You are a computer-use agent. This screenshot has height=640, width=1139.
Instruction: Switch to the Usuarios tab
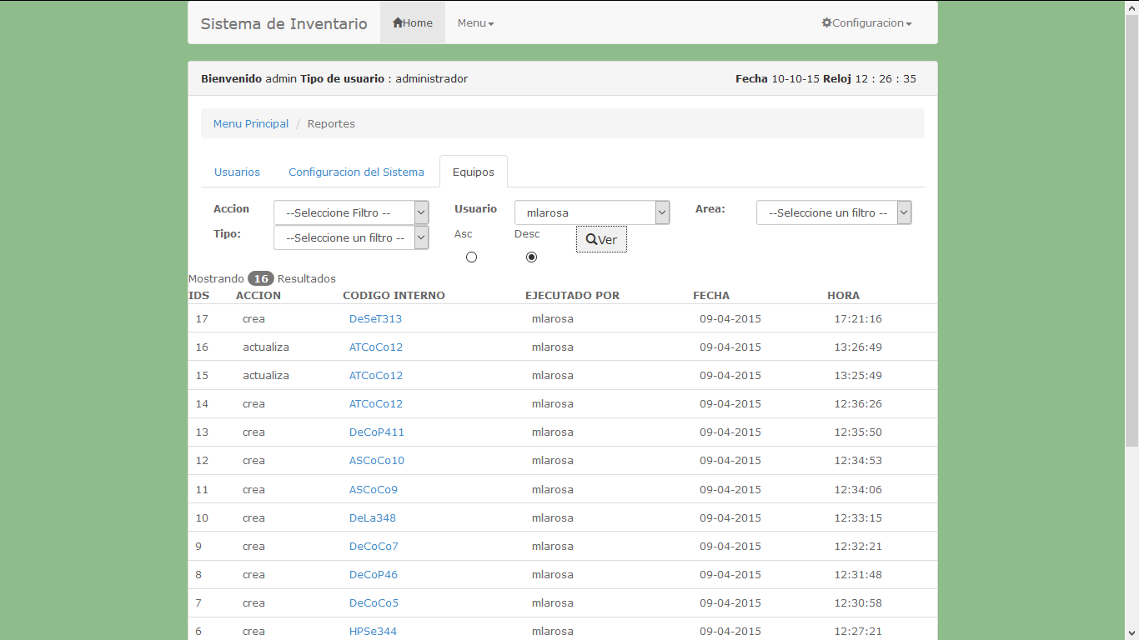click(x=237, y=172)
